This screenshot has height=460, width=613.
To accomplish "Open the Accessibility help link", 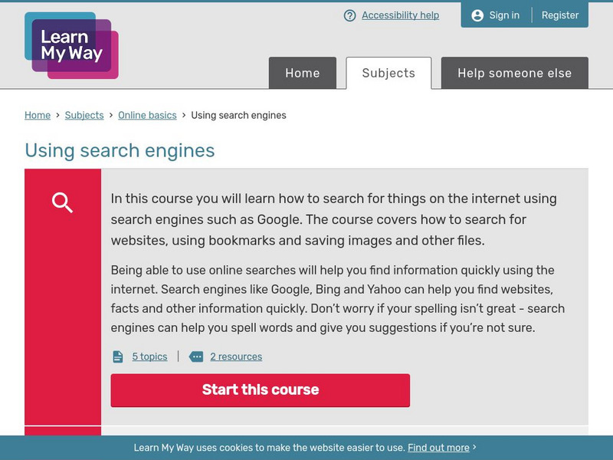I will click(400, 15).
